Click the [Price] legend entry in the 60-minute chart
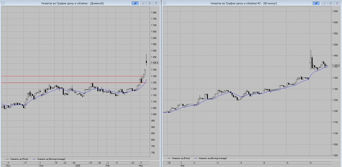The height and width of the screenshot is (167, 342). coord(181,159)
